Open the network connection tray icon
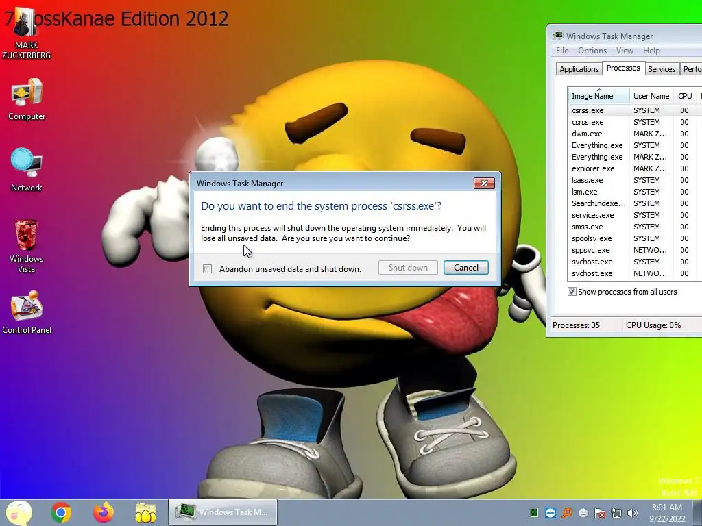This screenshot has width=702, height=526. [x=616, y=512]
